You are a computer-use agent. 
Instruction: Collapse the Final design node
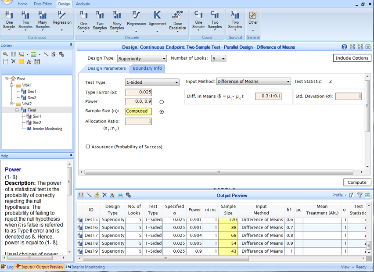point(17,110)
